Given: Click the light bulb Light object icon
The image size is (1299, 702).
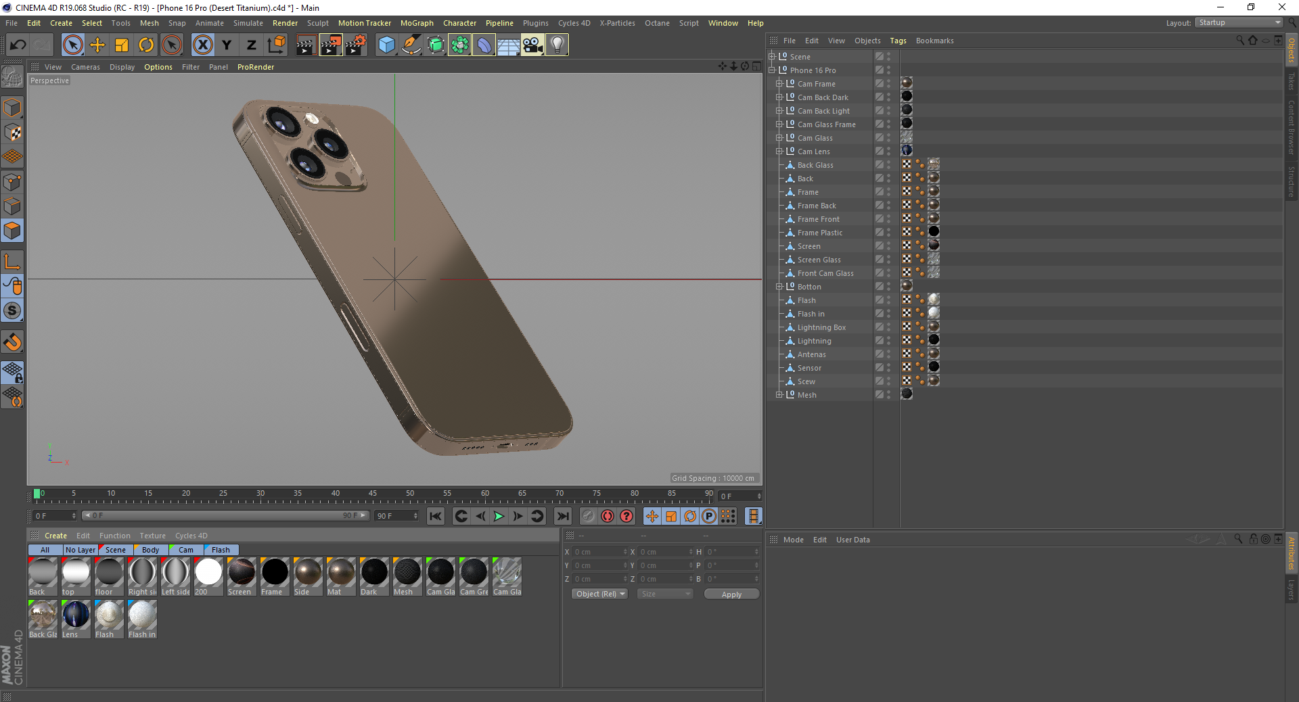Looking at the screenshot, I should pos(557,45).
